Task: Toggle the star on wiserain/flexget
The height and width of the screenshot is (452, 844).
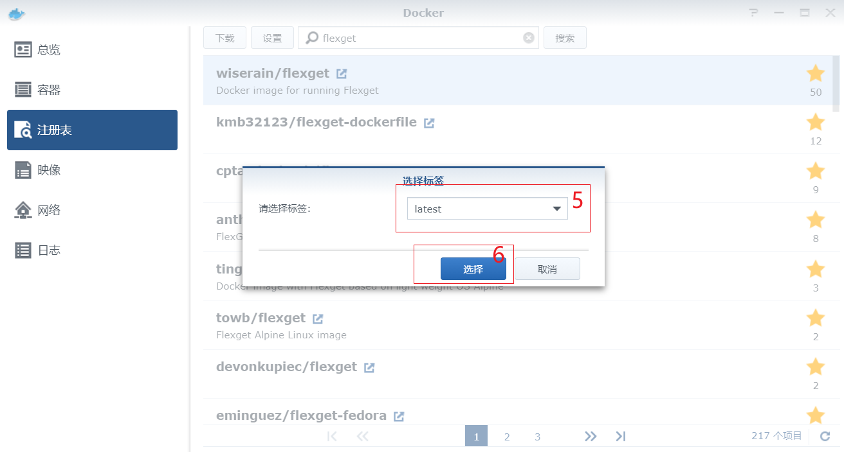Action: pyautogui.click(x=815, y=73)
